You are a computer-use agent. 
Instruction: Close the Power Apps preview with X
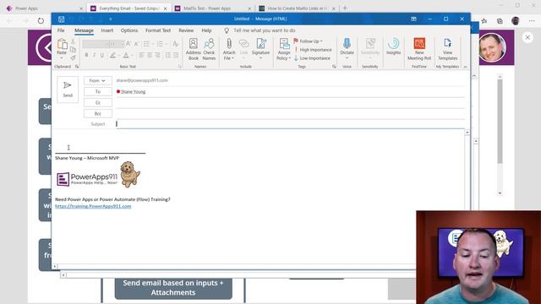click(527, 37)
